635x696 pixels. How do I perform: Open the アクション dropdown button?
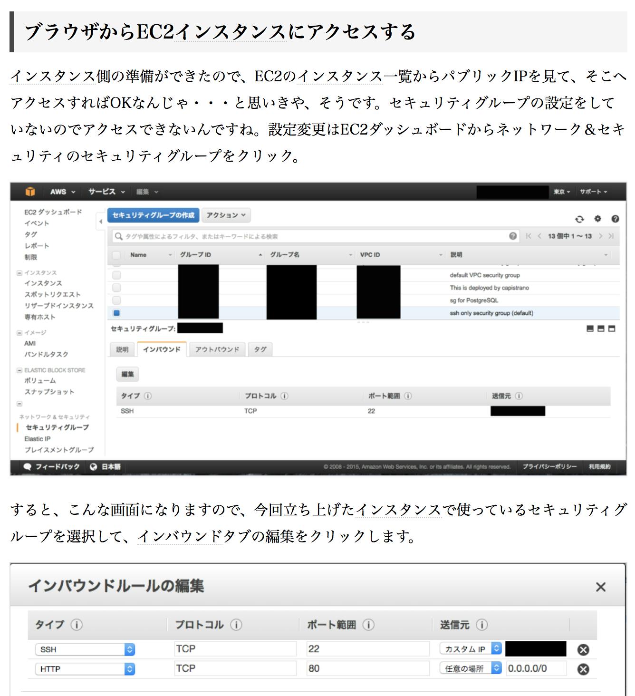(x=226, y=215)
